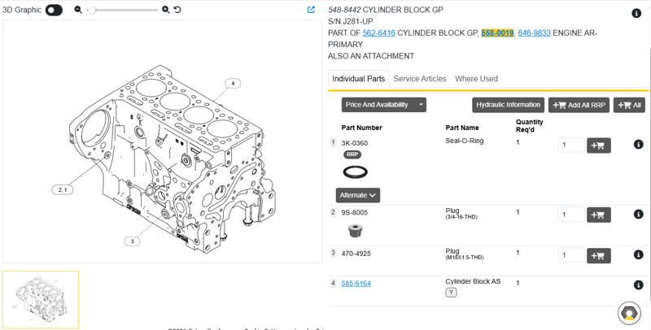Click Add All RRP button
This screenshot has width=651, height=330.
[579, 105]
